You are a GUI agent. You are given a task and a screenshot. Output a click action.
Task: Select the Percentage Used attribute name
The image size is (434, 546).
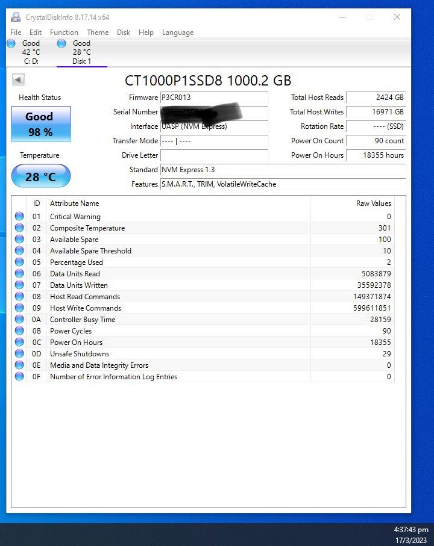click(x=77, y=262)
